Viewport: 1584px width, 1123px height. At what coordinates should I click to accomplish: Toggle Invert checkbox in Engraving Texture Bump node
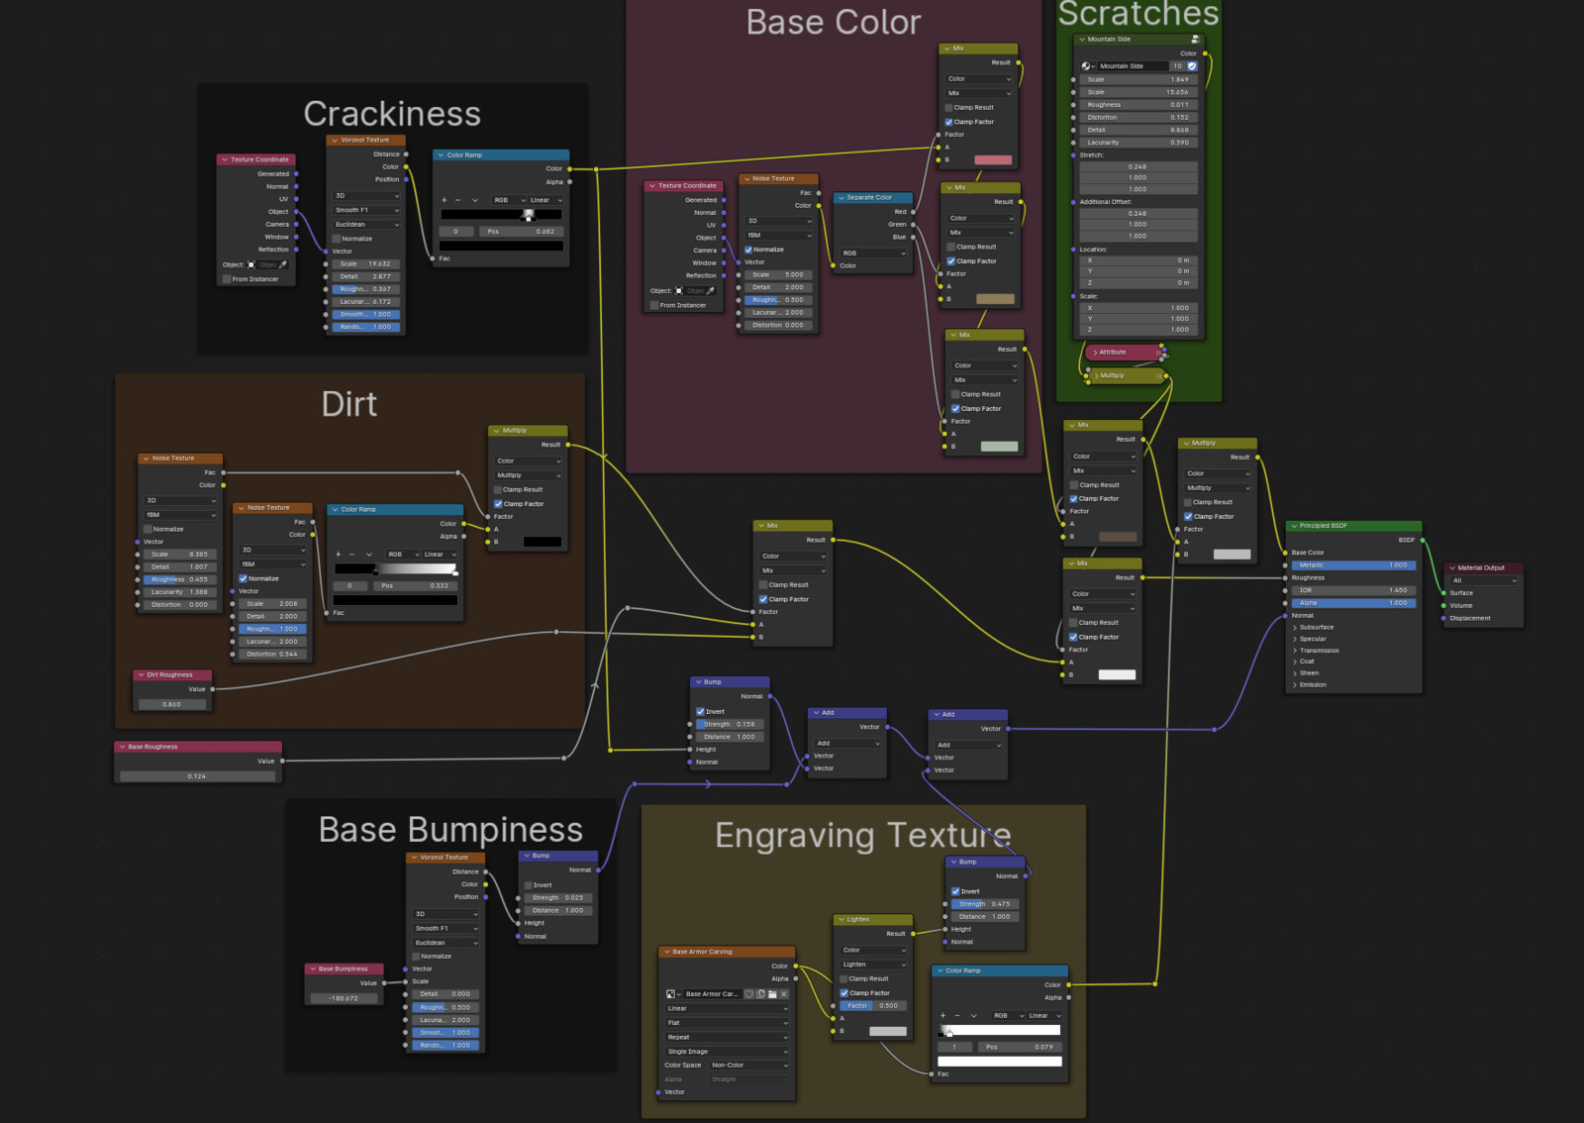955,891
